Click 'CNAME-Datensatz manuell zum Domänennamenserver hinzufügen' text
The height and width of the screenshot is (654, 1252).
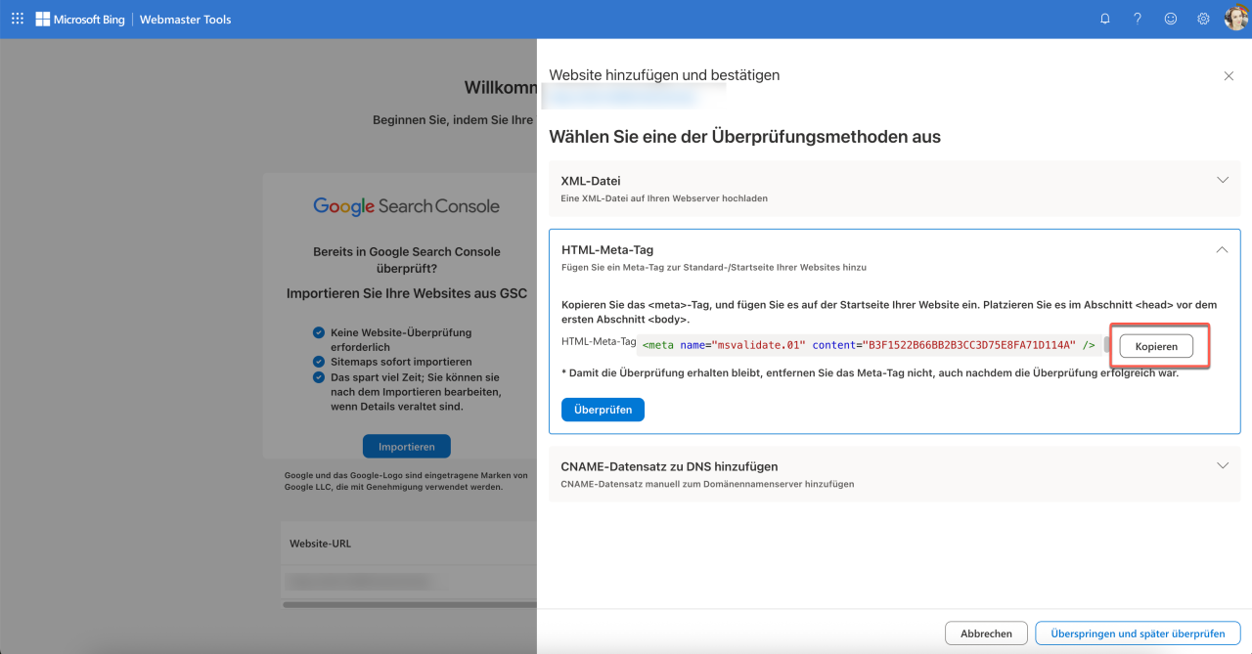[x=707, y=484]
